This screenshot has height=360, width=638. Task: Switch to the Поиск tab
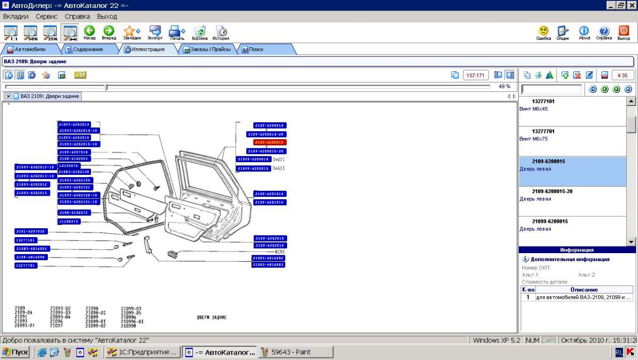[x=266, y=49]
